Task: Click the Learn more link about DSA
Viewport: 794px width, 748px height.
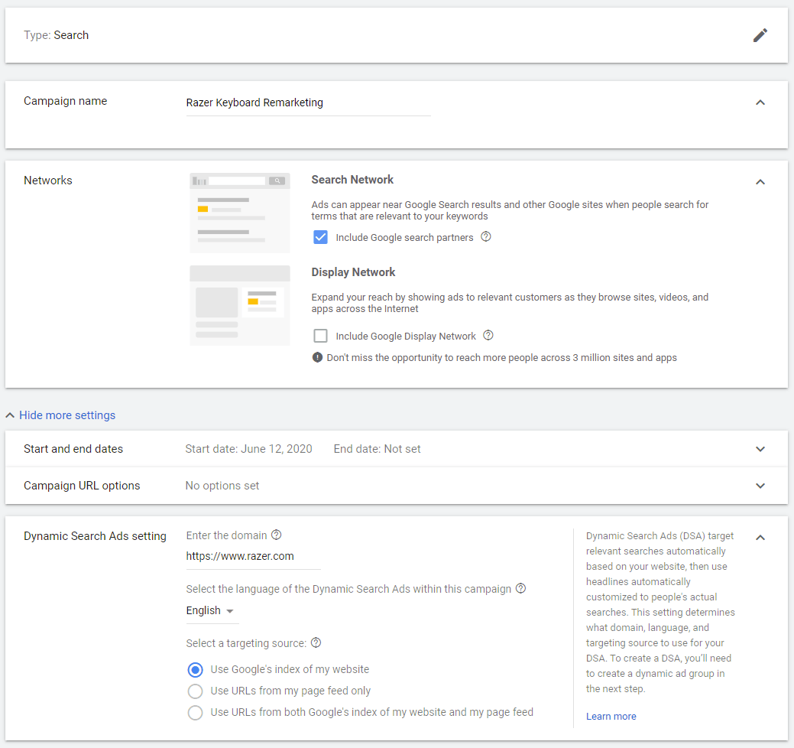Action: [611, 716]
